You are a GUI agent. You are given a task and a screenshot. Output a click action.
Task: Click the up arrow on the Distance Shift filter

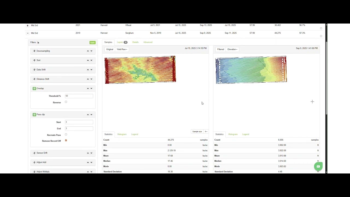coord(88,79)
